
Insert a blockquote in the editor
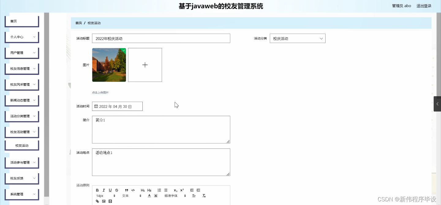coord(126,190)
